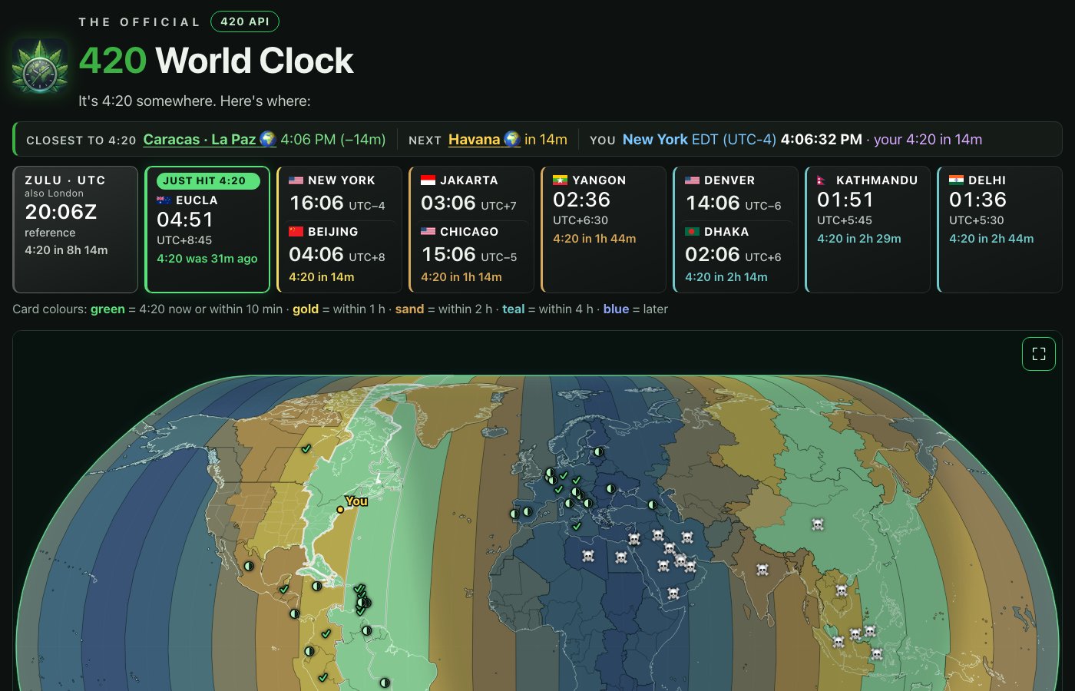Click the 01:51 Kathmandu time

(x=845, y=200)
